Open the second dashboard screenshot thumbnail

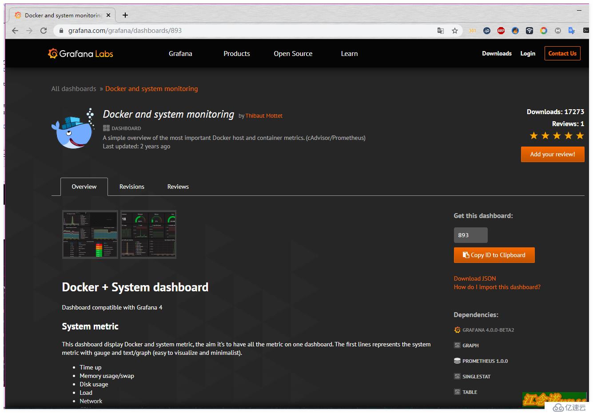[x=148, y=234]
